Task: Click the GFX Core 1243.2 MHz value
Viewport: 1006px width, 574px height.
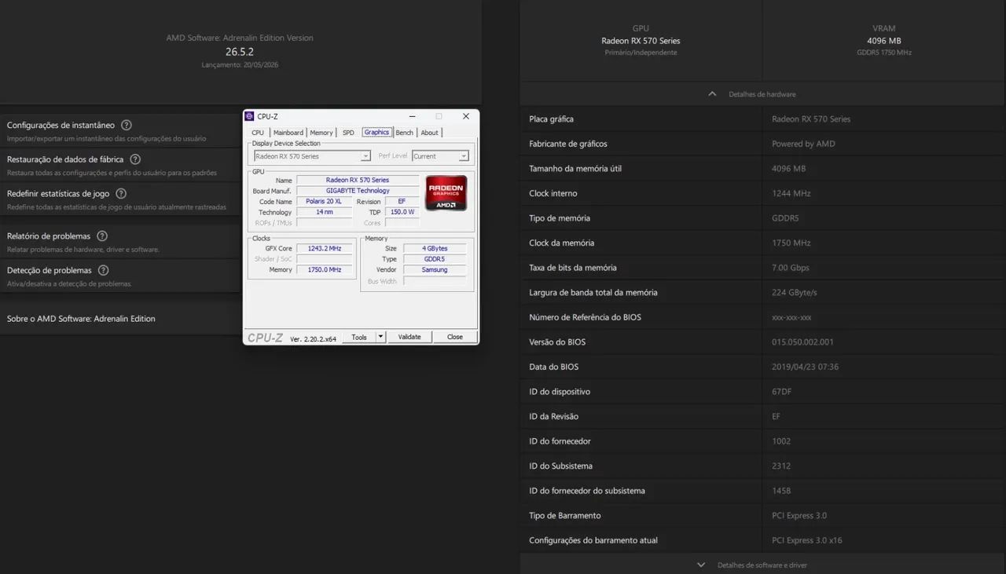Action: [x=325, y=248]
